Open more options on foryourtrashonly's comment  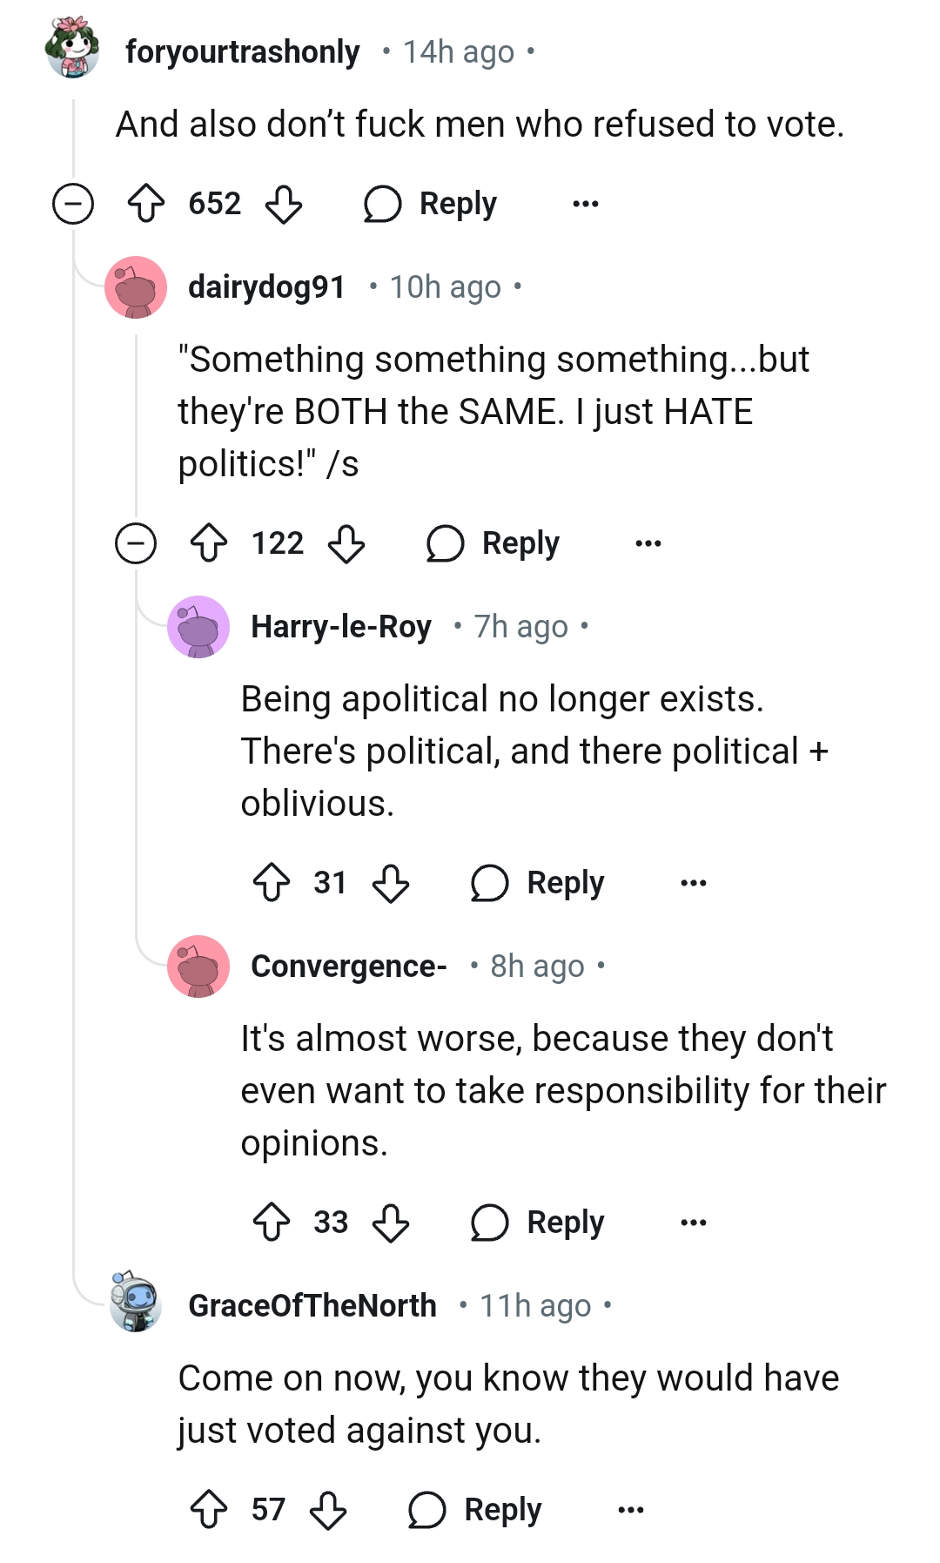point(586,204)
